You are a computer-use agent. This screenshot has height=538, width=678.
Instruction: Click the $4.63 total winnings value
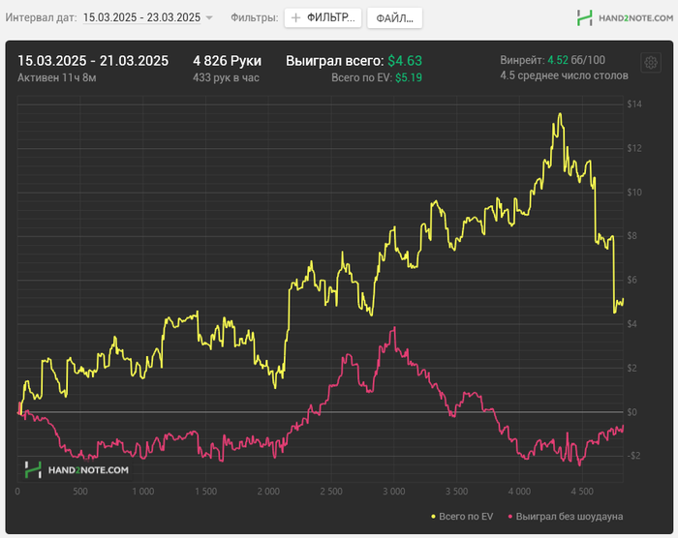point(405,61)
